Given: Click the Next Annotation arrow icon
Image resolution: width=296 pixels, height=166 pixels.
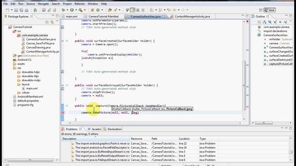Looking at the screenshot, I should click(151, 10).
